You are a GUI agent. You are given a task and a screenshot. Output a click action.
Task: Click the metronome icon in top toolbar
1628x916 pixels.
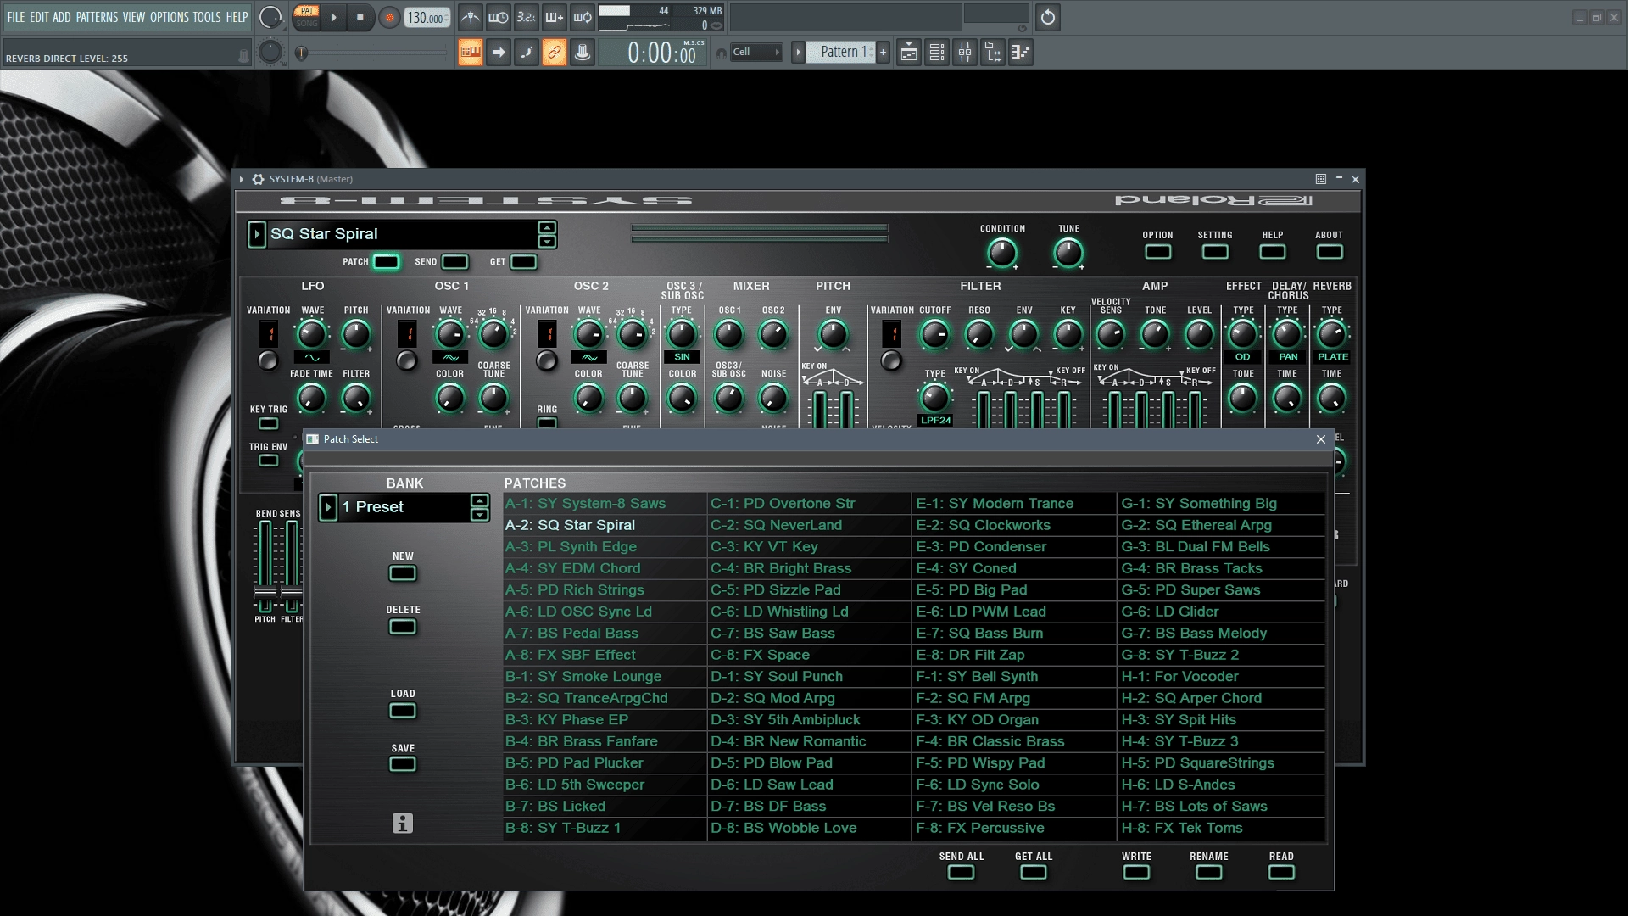click(470, 17)
